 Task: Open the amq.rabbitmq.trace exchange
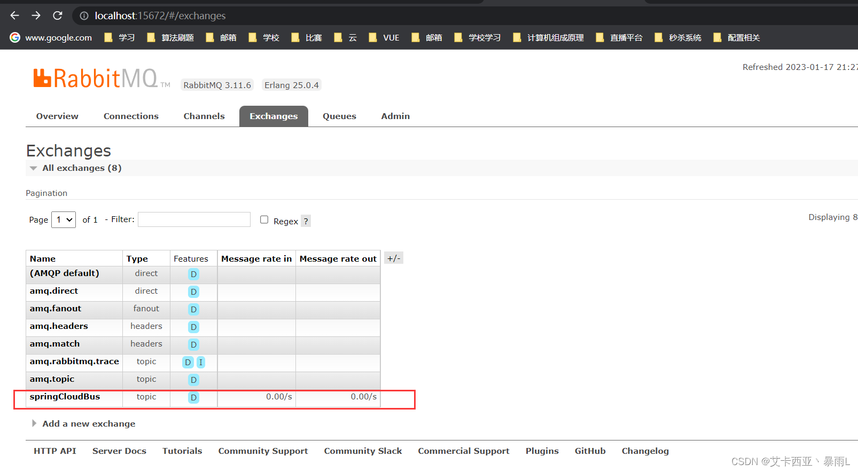74,361
